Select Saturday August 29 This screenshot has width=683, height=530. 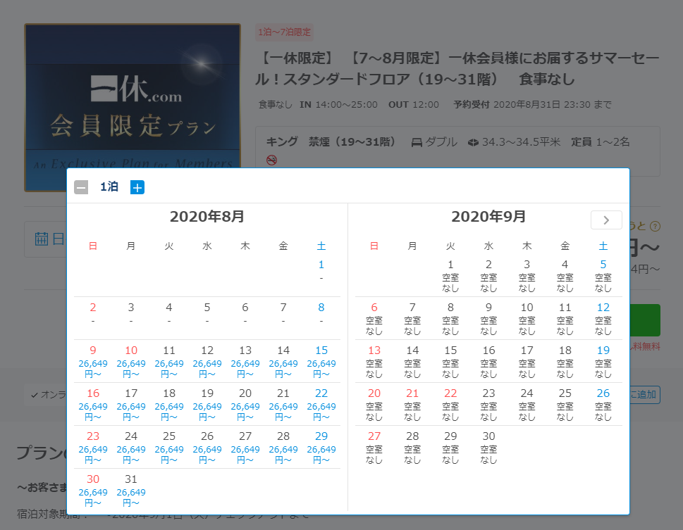321,448
